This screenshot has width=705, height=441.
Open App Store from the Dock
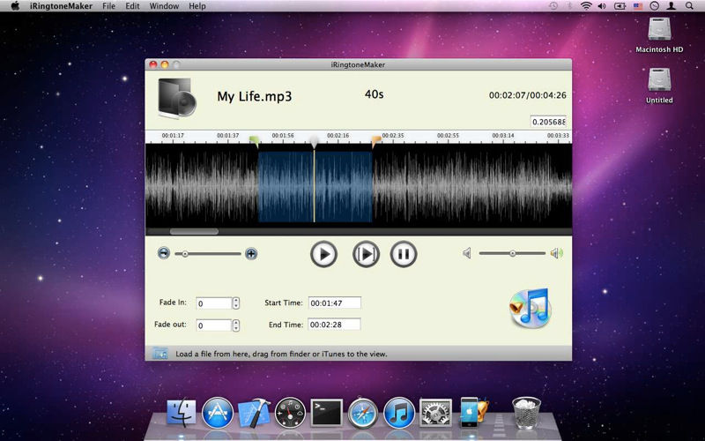[218, 413]
